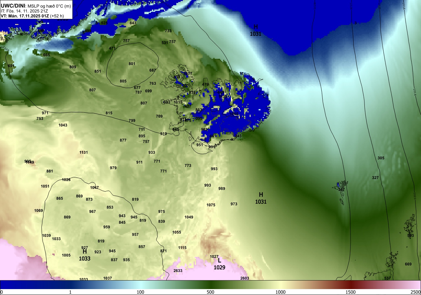Click the 1047 height value
Viewport: 421px width, 295px height.
click(x=94, y=188)
